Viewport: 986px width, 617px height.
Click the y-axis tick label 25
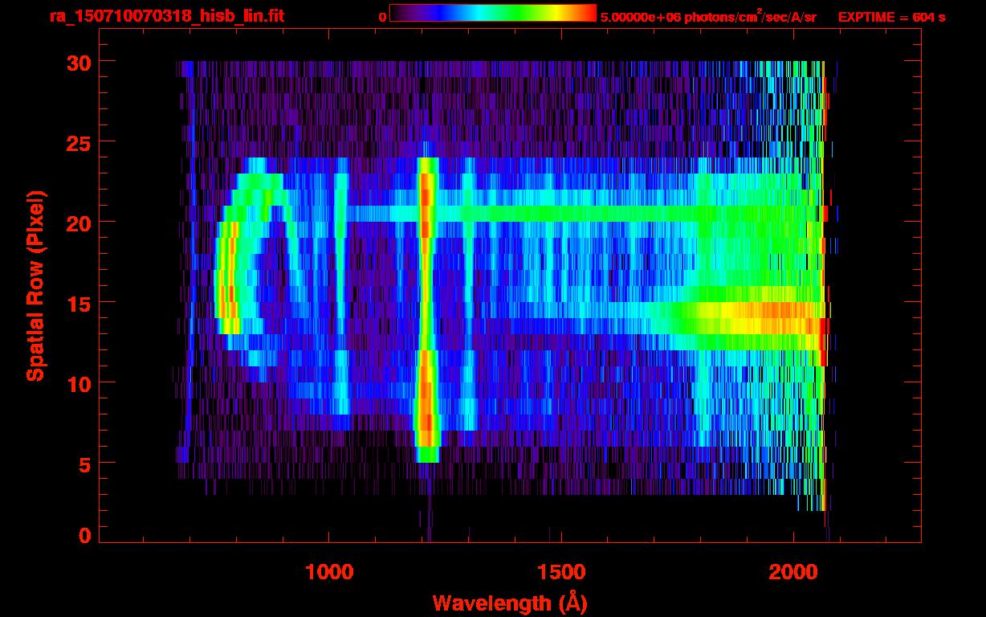point(77,142)
